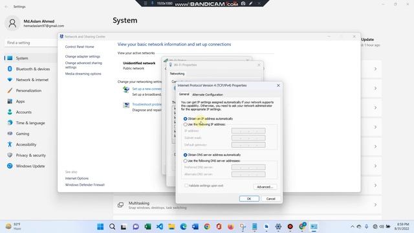
Task: Open Word from the taskbar
Action: 195,227
